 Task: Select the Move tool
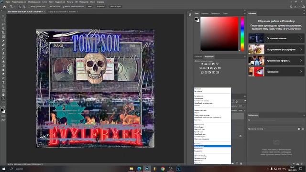3,16
